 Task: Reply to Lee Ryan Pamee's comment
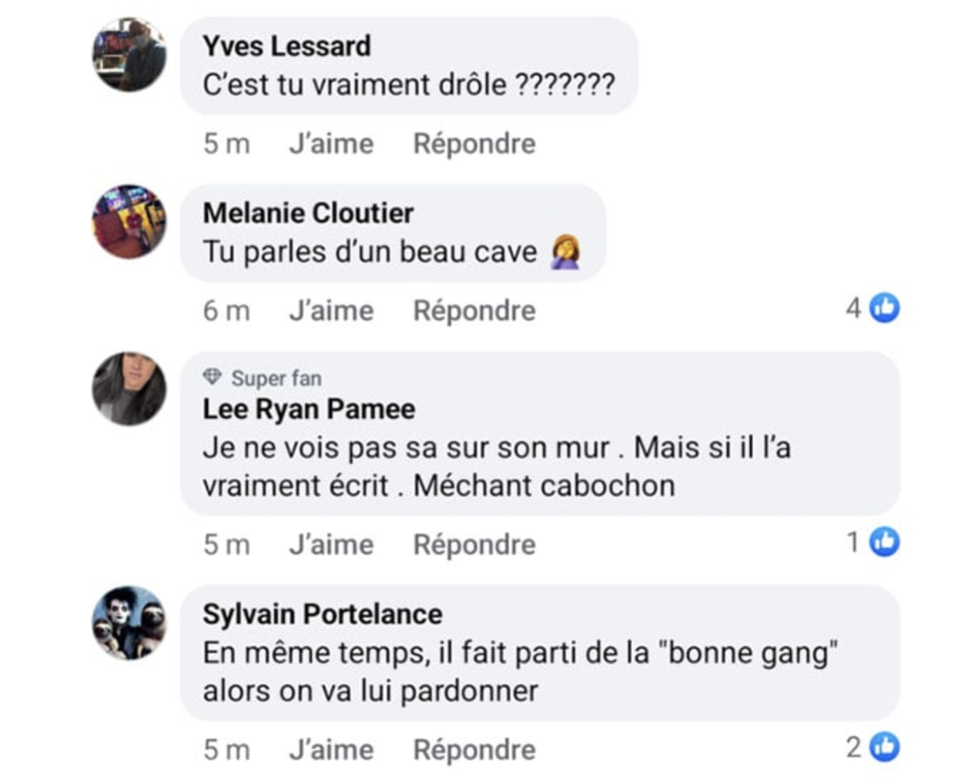pos(474,545)
